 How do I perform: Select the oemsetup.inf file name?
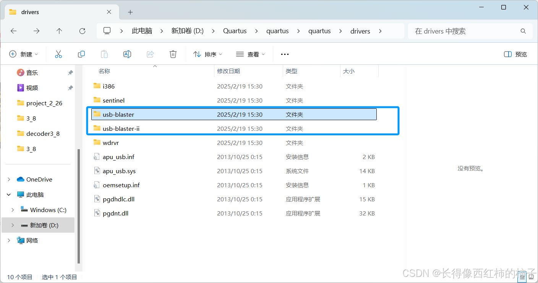pyautogui.click(x=121, y=185)
